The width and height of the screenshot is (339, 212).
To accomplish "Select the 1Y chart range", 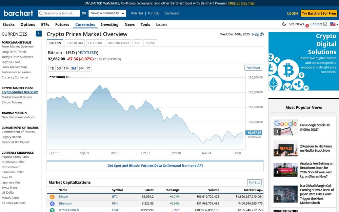I will click(x=88, y=69).
